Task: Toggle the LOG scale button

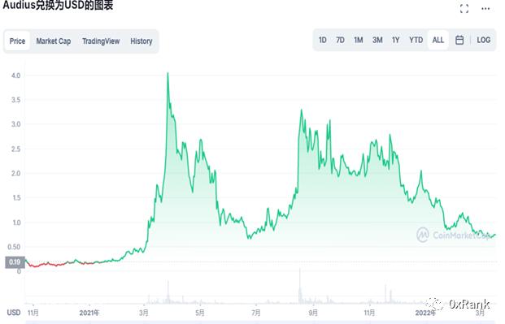Action: click(x=483, y=40)
